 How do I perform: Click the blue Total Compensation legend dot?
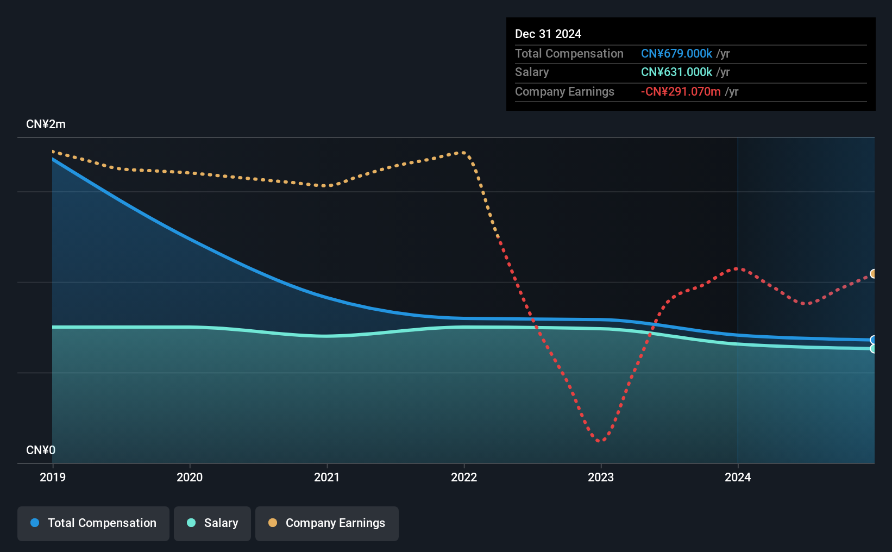coord(35,523)
